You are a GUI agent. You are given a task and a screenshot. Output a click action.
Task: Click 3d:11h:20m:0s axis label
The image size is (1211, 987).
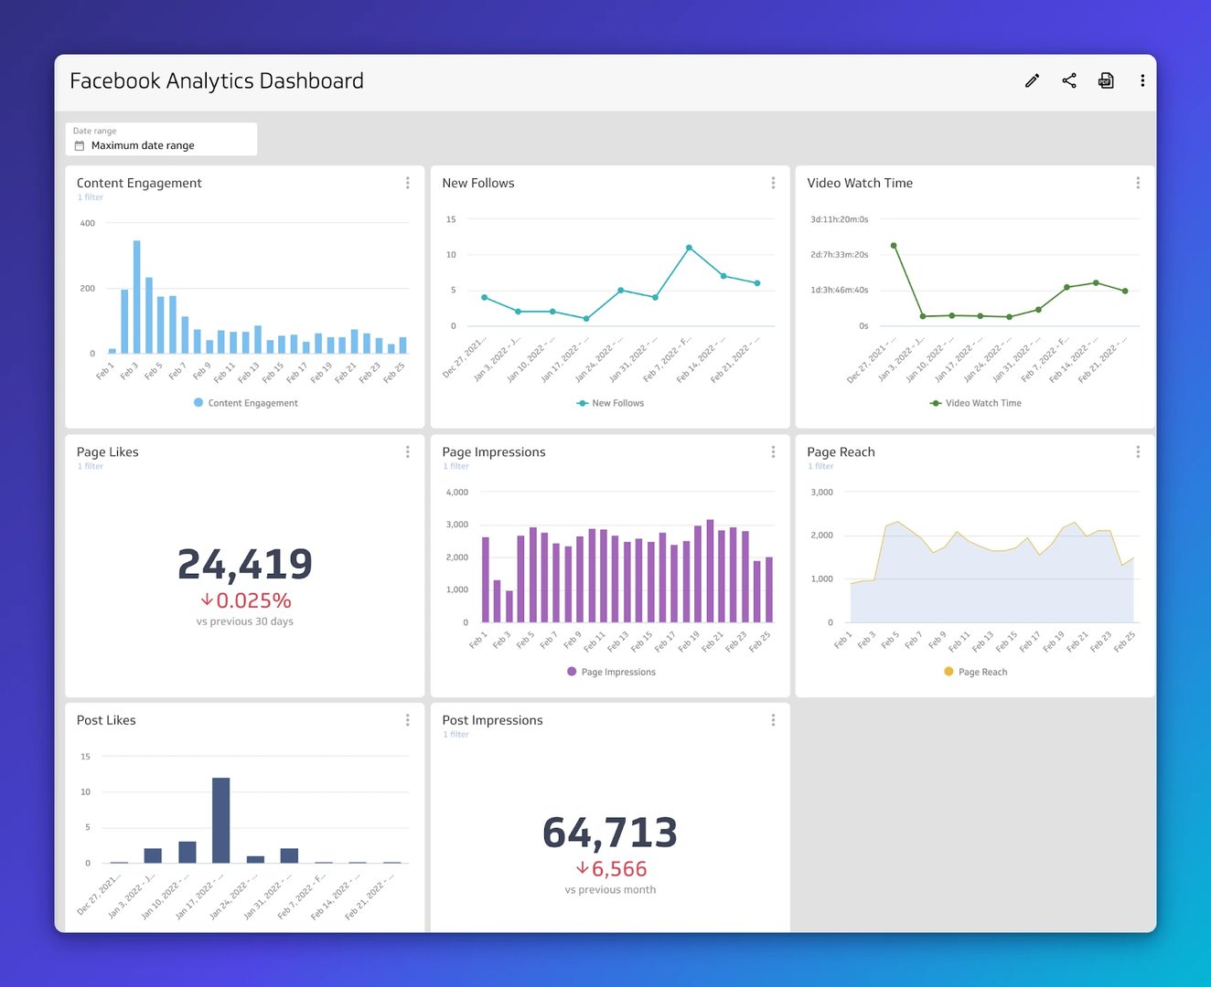[x=840, y=219]
